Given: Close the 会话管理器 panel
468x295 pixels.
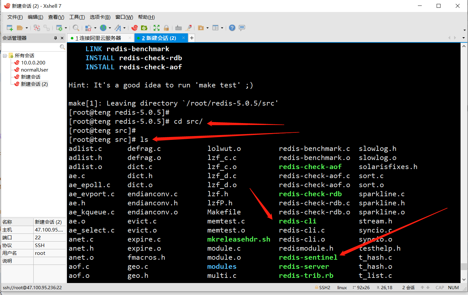Looking at the screenshot, I should (62, 38).
